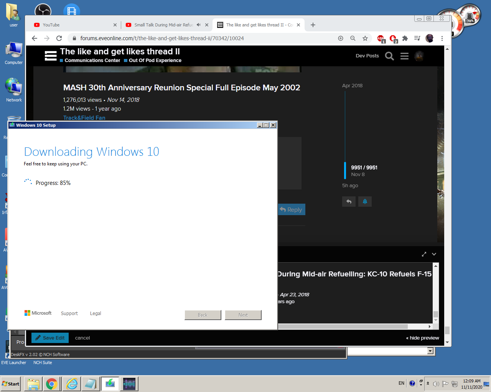Screen dimensions: 491x392
Task: Zoom out using the magnifier icon in address bar
Action: point(353,38)
